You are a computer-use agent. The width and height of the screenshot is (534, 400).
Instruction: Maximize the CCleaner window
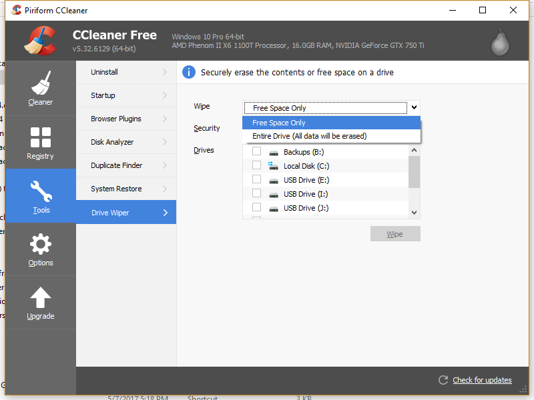483,10
